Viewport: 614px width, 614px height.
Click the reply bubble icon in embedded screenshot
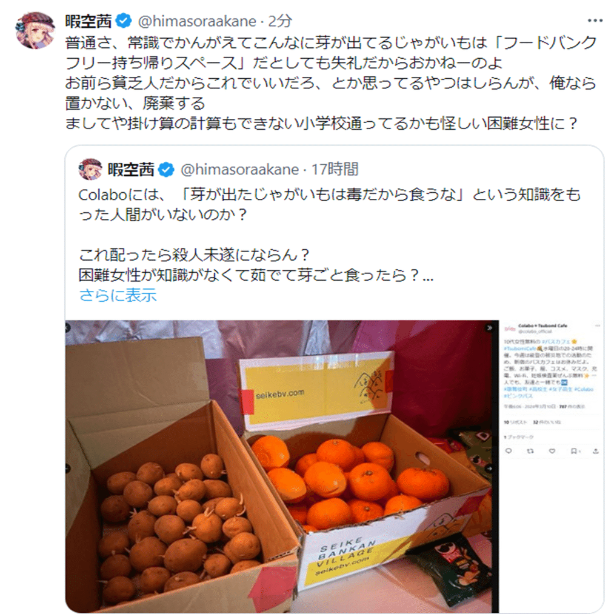509,451
